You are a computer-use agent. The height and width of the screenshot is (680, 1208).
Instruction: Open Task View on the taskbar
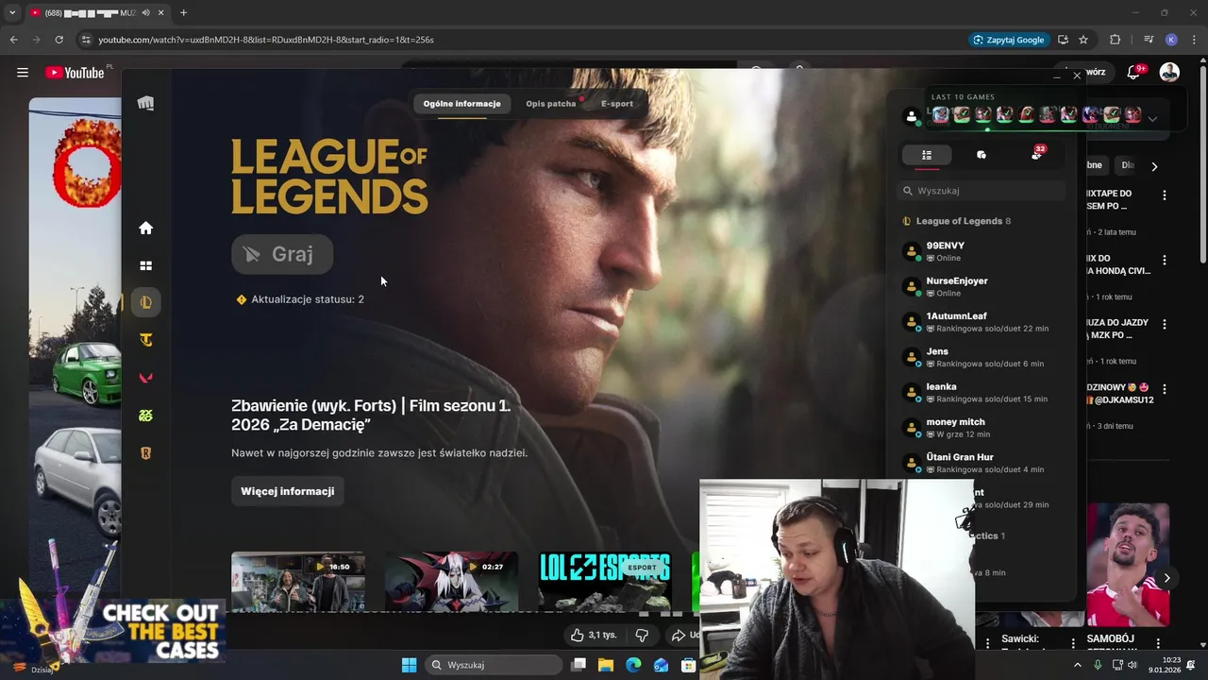tap(579, 665)
